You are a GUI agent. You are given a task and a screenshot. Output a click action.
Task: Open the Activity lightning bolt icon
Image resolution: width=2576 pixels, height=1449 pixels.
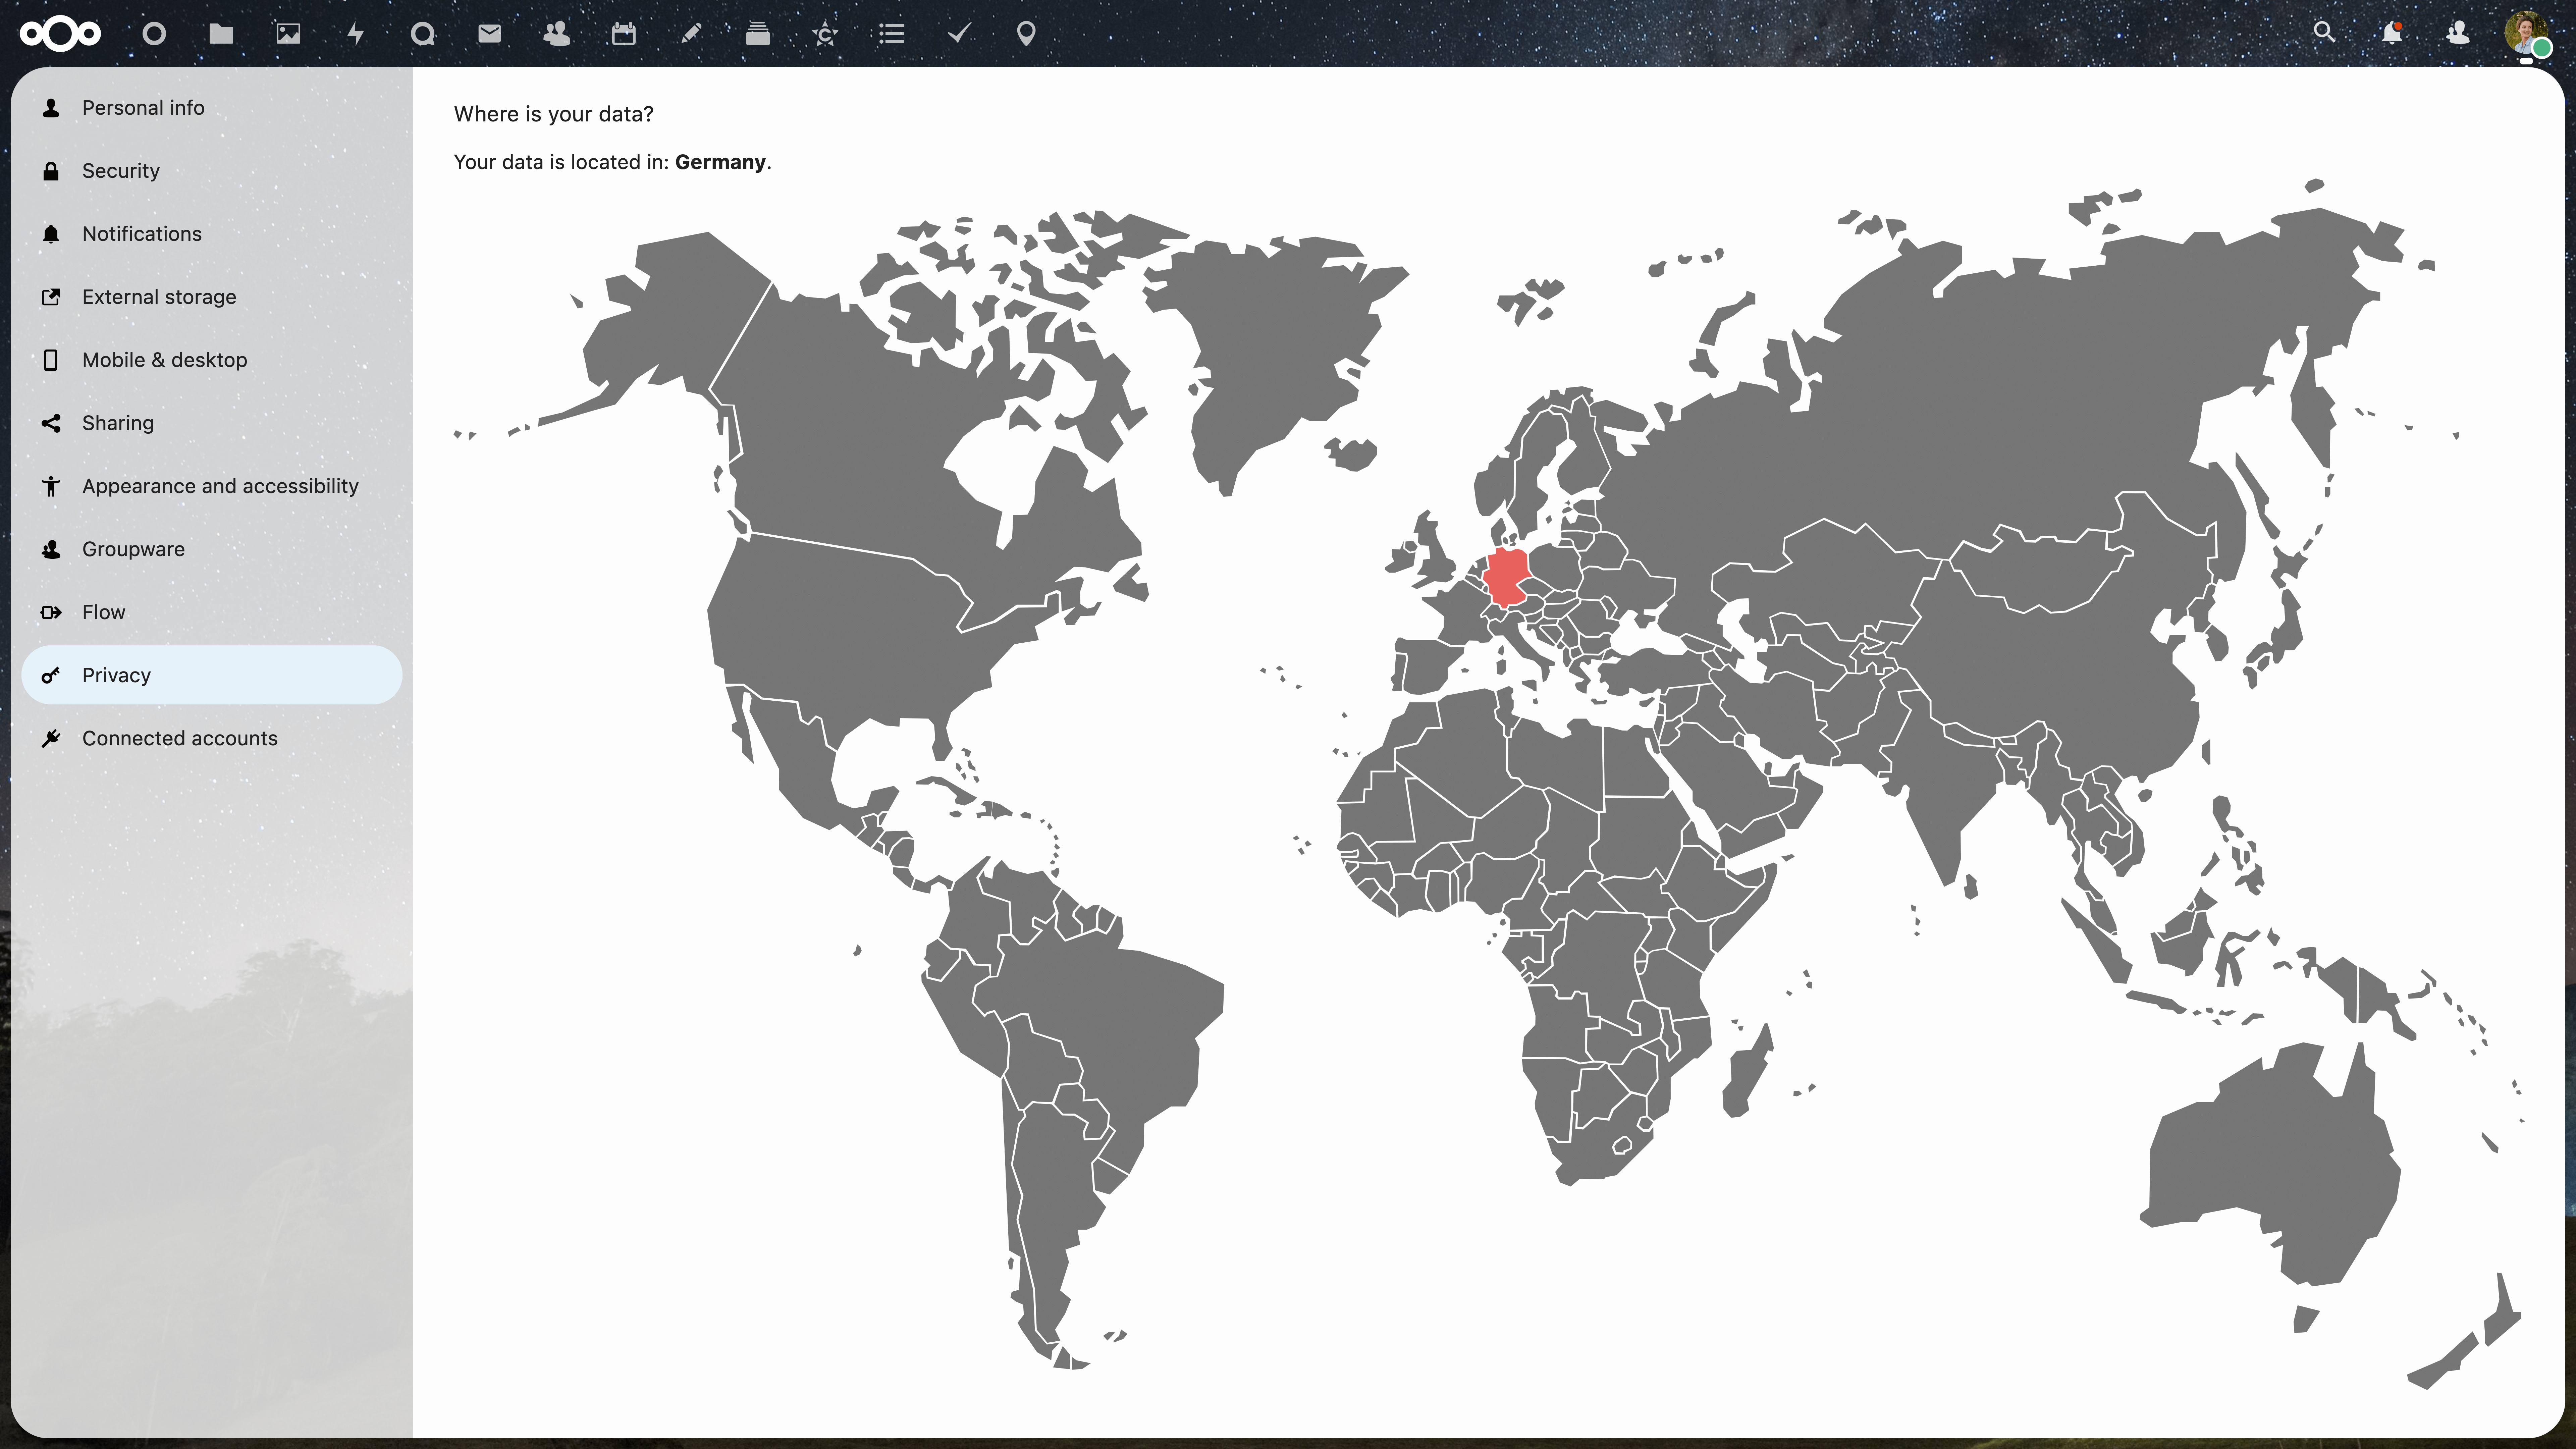tap(355, 34)
